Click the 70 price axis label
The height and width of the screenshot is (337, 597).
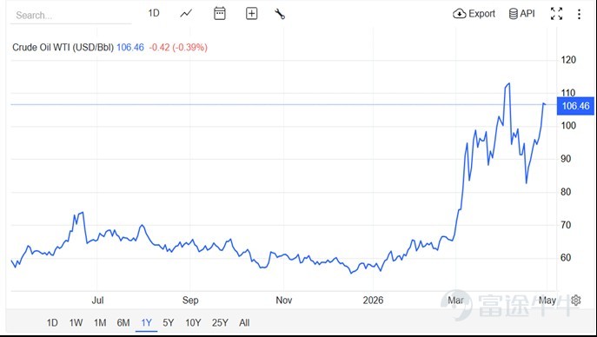566,225
